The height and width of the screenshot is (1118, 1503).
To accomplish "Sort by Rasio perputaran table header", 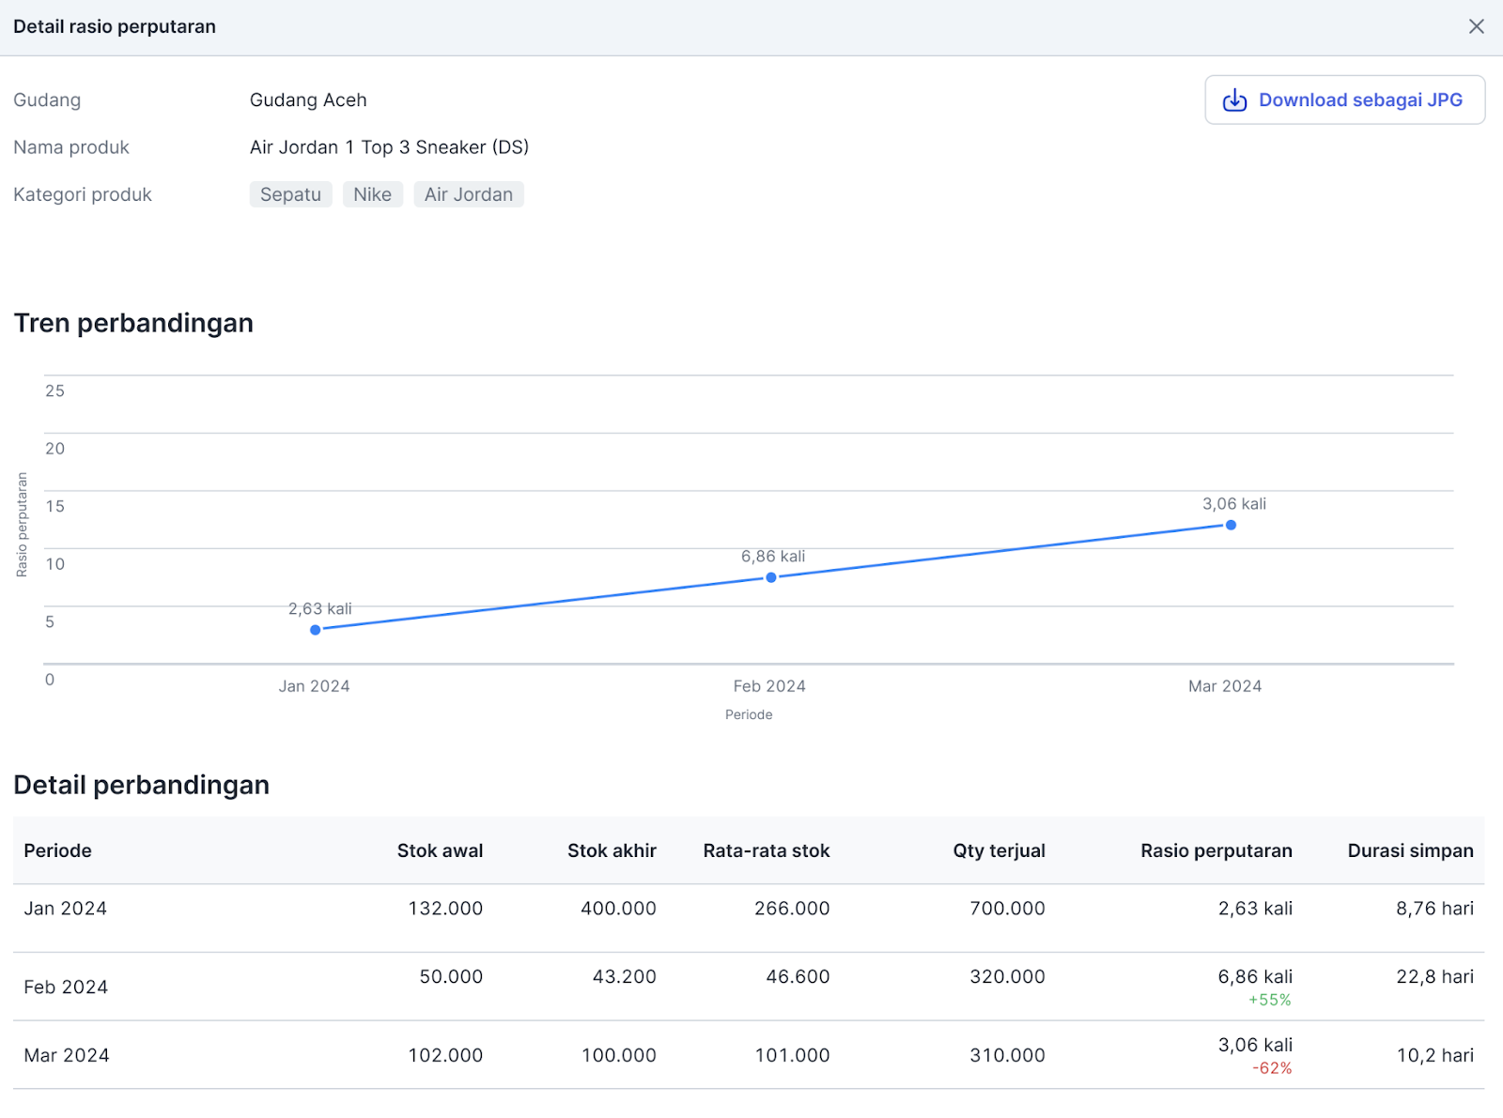I will point(1216,850).
